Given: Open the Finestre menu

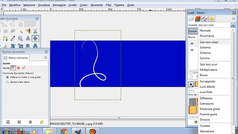Looking at the screenshot, I should click(119, 5).
